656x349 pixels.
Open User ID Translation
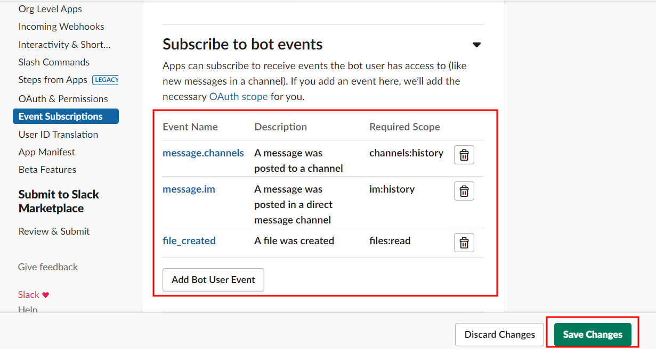(58, 134)
